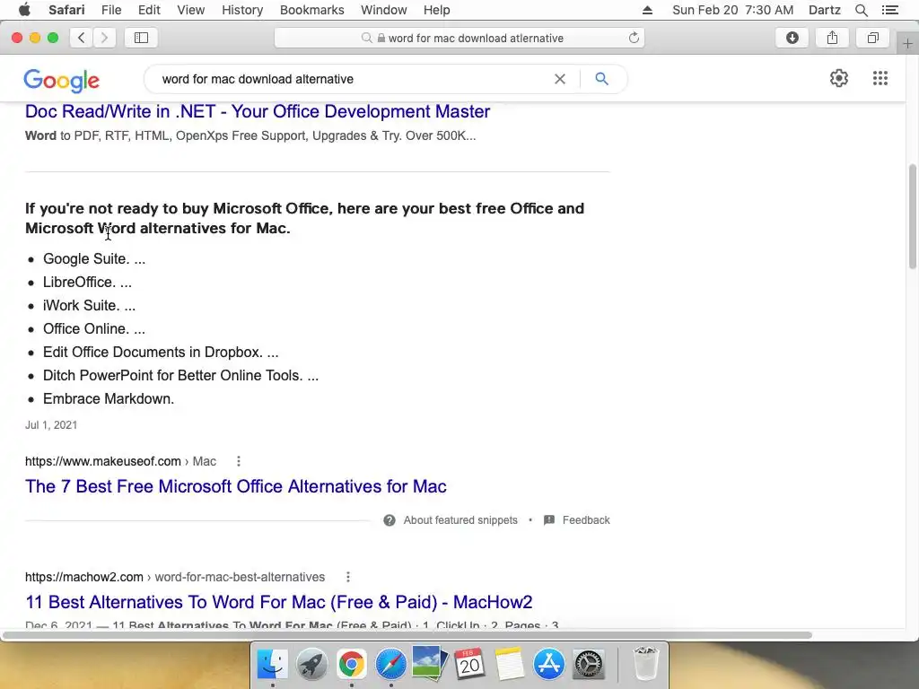Click the Feedback flag icon

click(x=549, y=520)
